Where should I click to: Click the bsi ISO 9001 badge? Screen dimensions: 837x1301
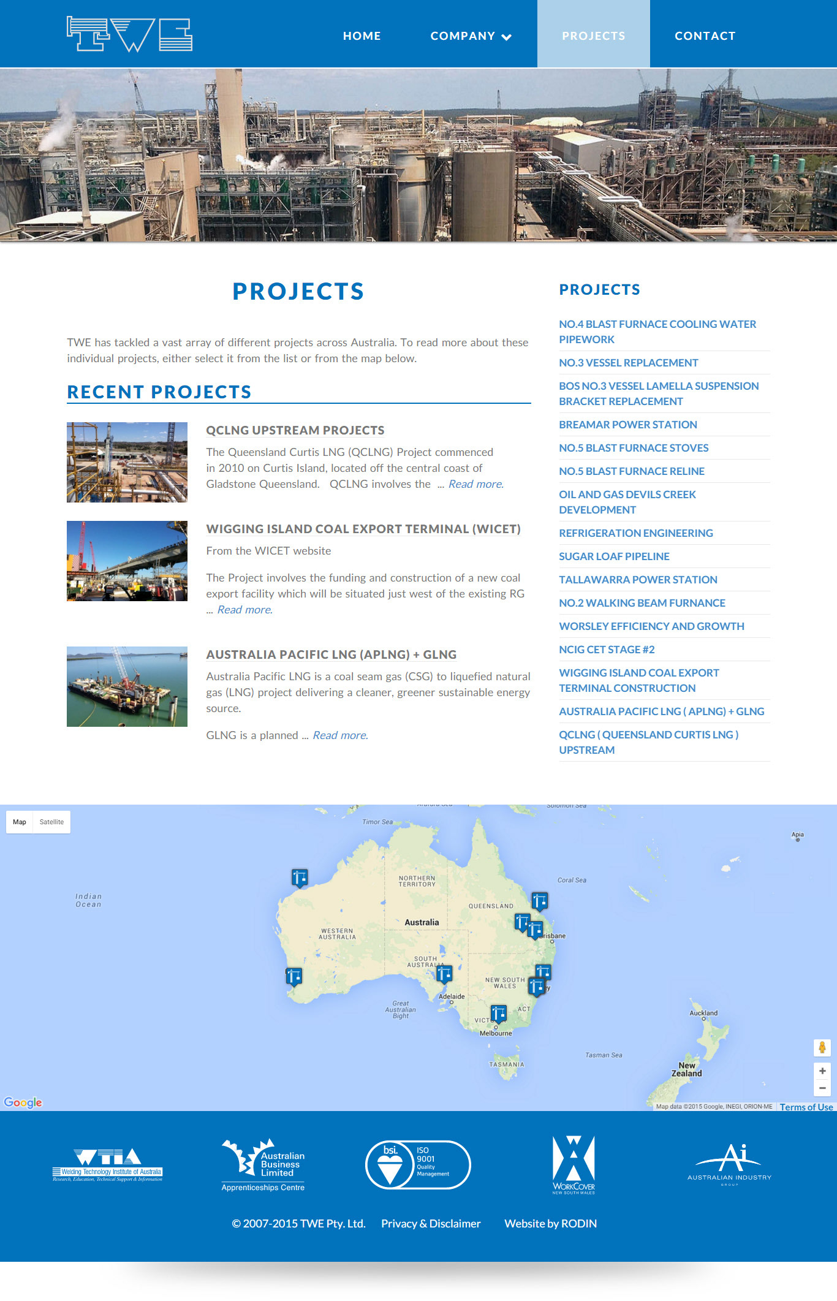click(x=418, y=1165)
